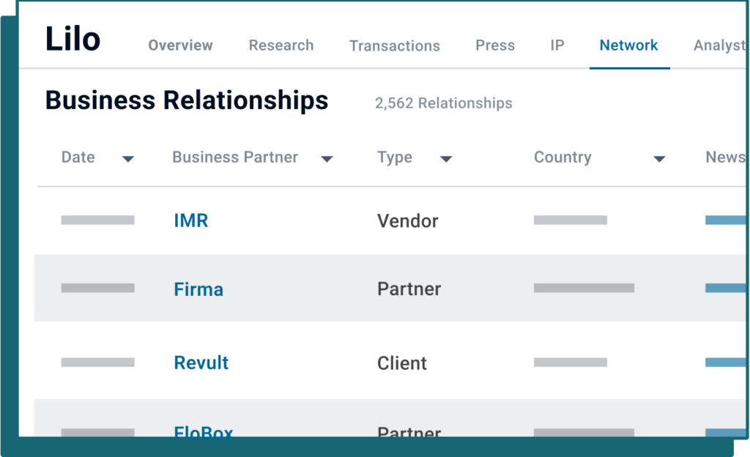
Task: Click the Client type cell for Revult
Action: 401,363
